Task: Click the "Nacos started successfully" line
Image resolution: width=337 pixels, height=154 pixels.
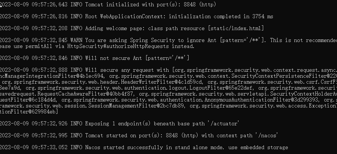Action: 144,147
